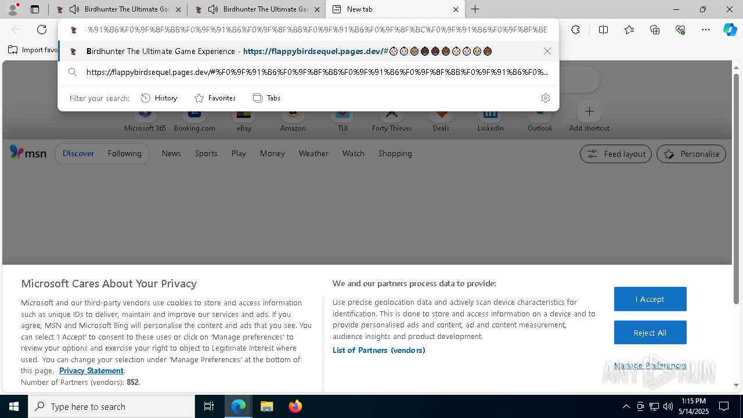Open eBay shortcut
The height and width of the screenshot is (418, 743).
click(x=244, y=119)
